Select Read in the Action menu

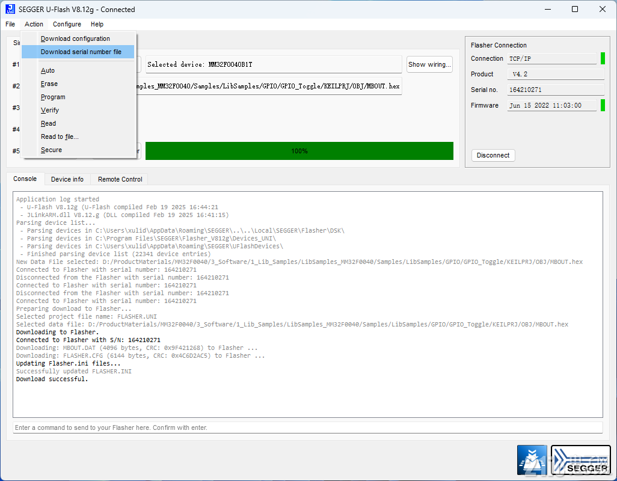pyautogui.click(x=78, y=123)
